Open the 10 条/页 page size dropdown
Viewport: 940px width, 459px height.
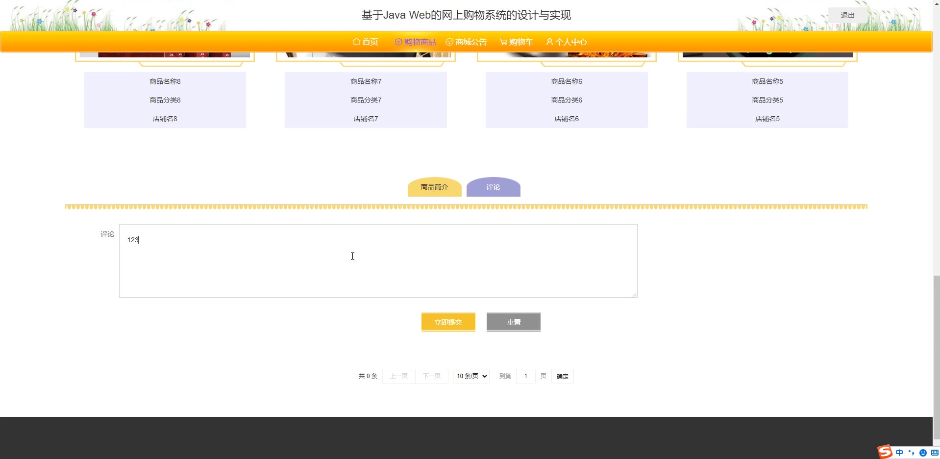click(471, 376)
